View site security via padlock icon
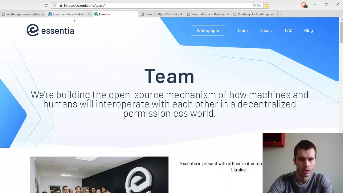Image resolution: width=343 pixels, height=193 pixels. click(x=61, y=5)
